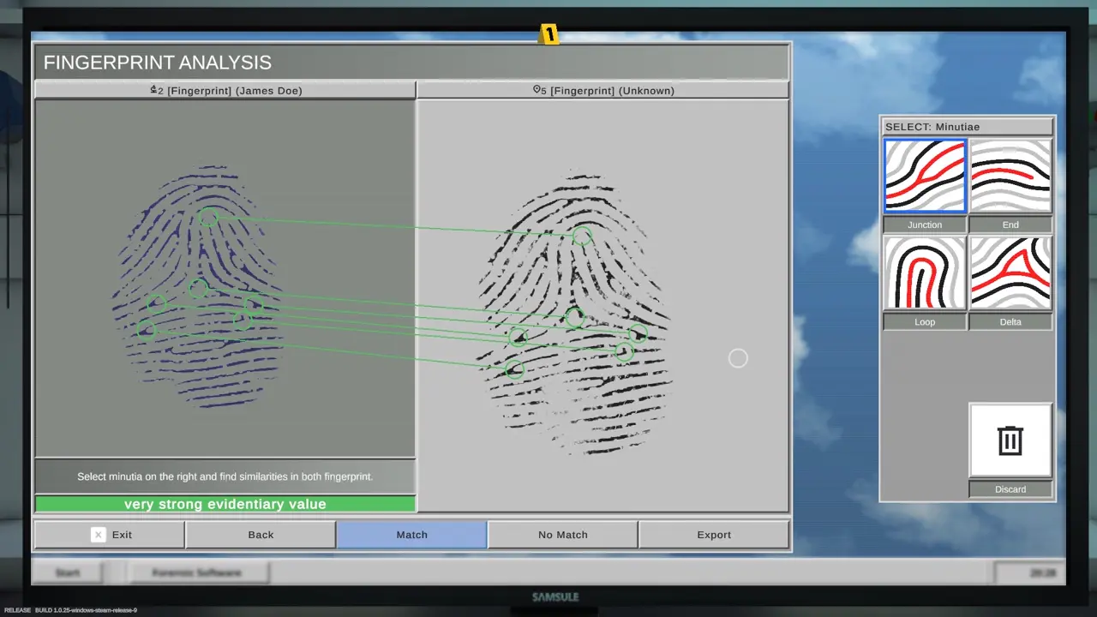Click the FINGERPRINT ANALYSIS title bar
This screenshot has height=617, width=1097.
click(x=411, y=63)
